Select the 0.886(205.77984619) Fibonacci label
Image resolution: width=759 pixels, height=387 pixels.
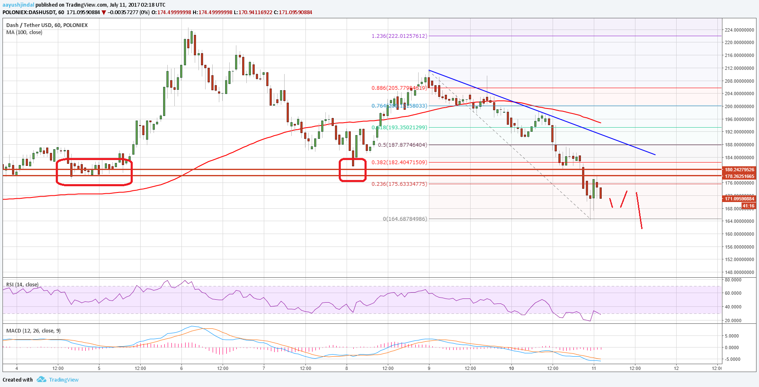coord(399,88)
